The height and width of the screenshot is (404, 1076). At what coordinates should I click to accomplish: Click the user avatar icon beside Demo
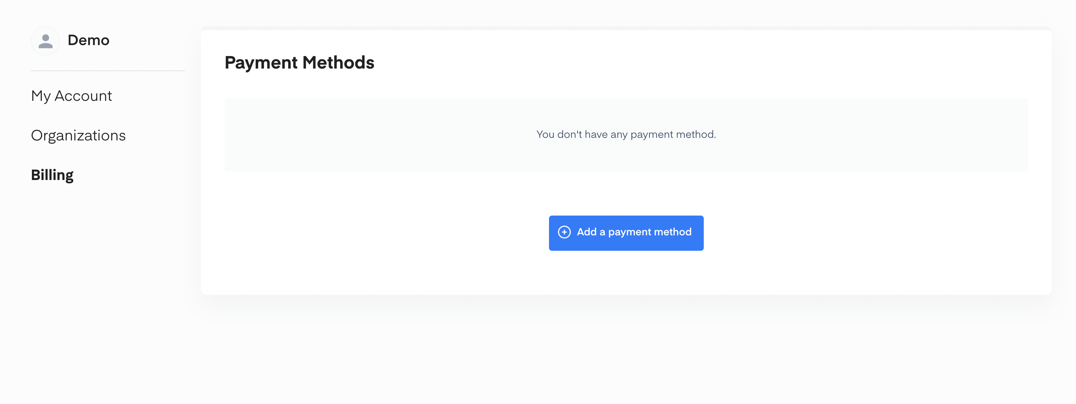tap(45, 41)
